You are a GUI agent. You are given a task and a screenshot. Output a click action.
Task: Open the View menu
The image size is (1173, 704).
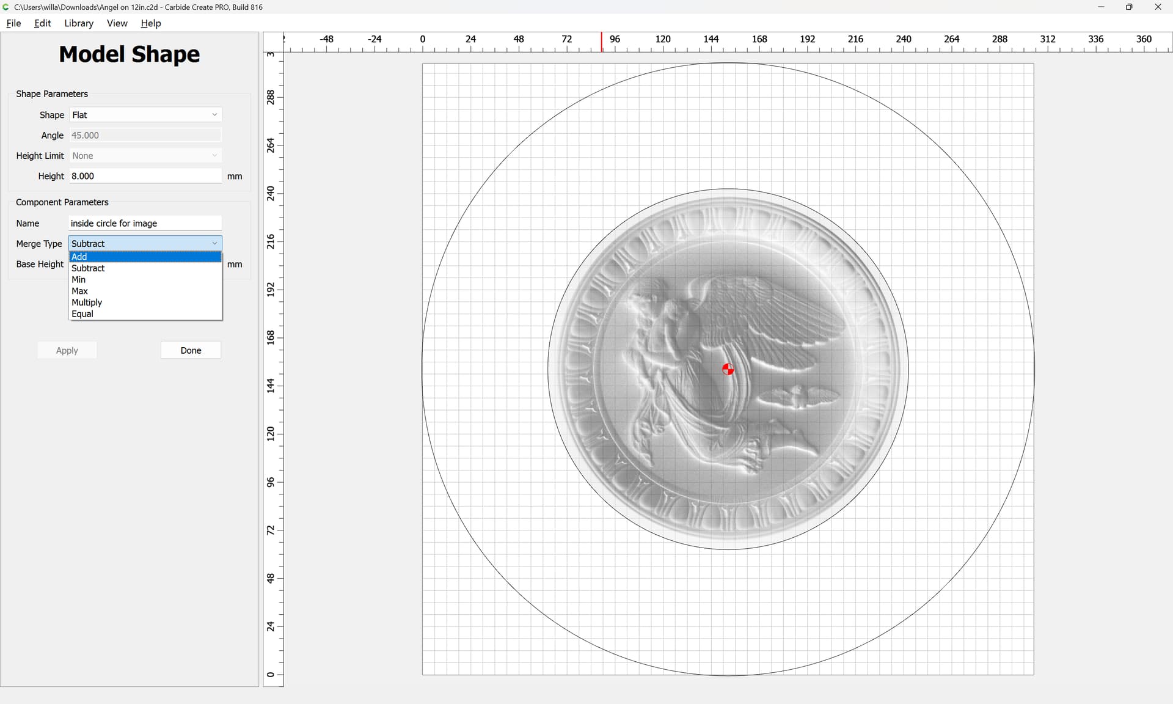click(117, 23)
